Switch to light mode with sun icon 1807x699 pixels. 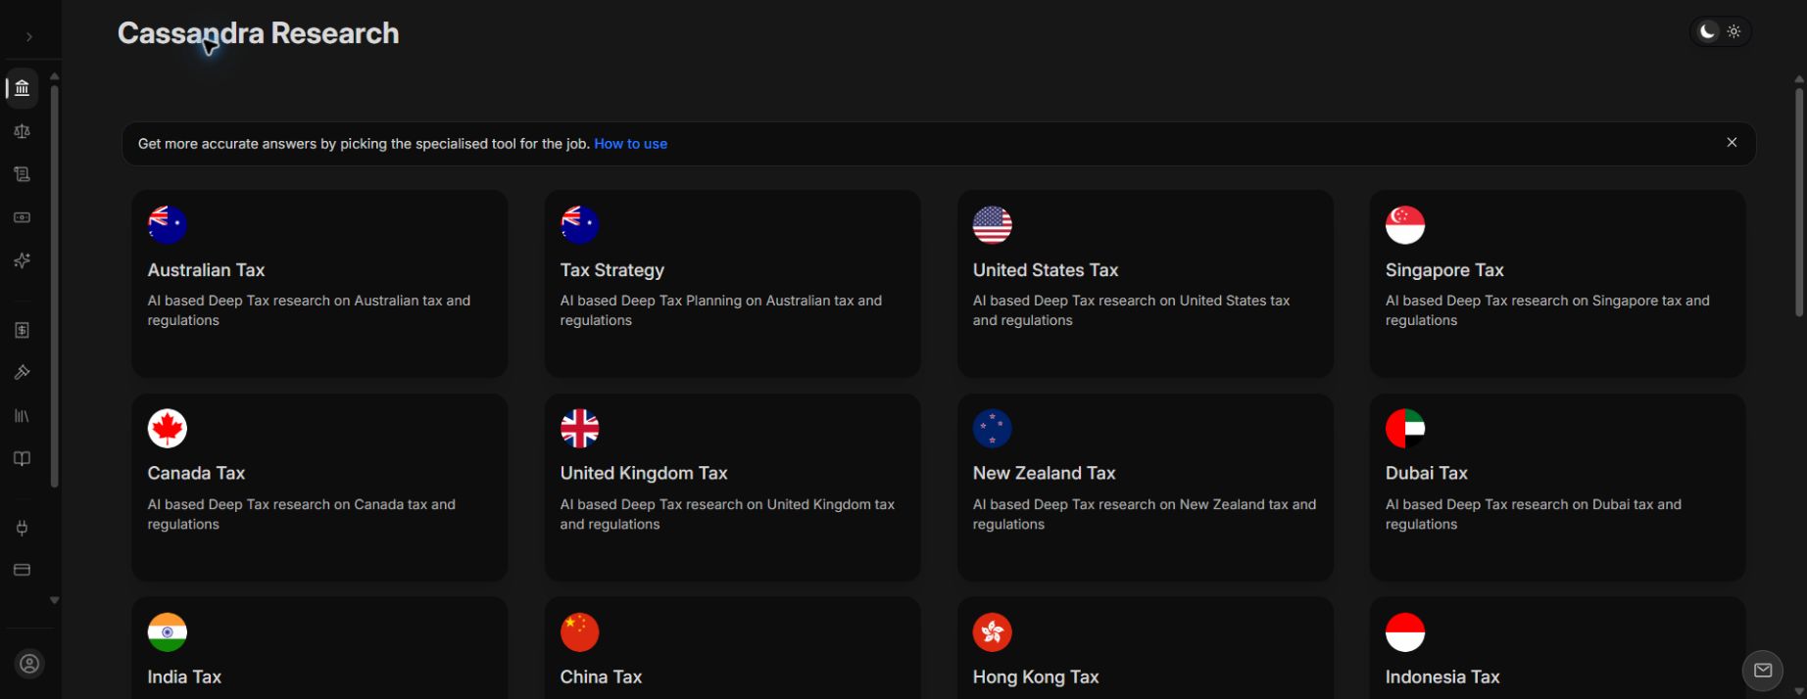tap(1734, 32)
